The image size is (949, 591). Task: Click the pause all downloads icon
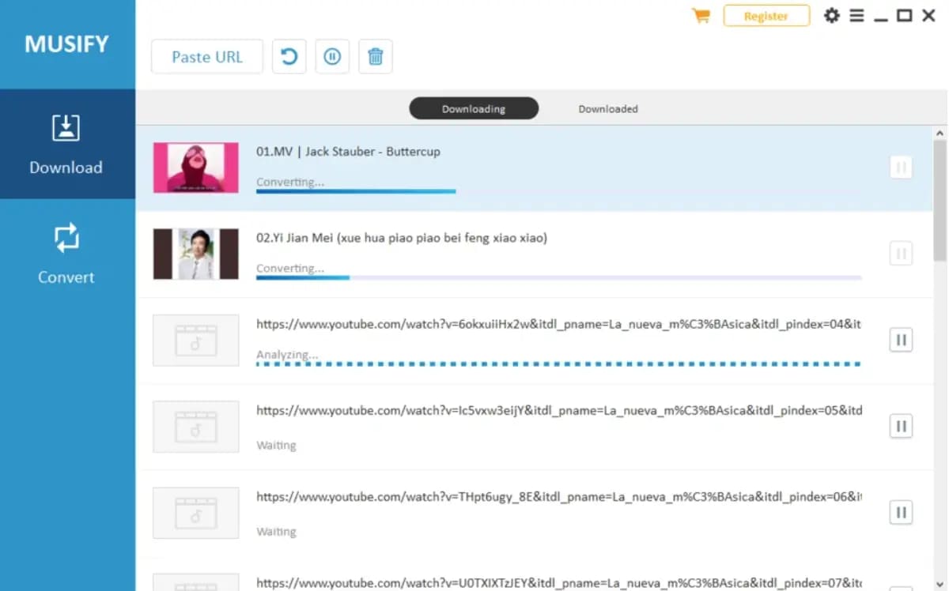coord(332,57)
